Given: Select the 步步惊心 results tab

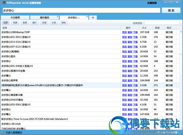Looking at the screenshot, I should tap(74, 18).
